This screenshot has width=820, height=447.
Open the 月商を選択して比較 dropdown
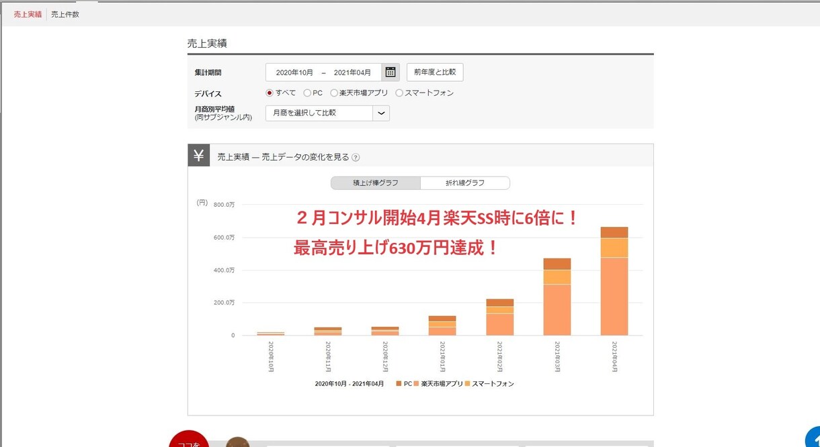pos(327,113)
